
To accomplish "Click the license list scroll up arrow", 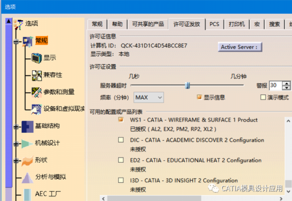I will pos(288,121).
